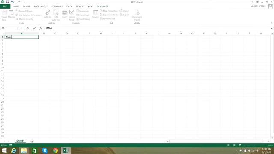Click macro recording icon in status bar

11,145
